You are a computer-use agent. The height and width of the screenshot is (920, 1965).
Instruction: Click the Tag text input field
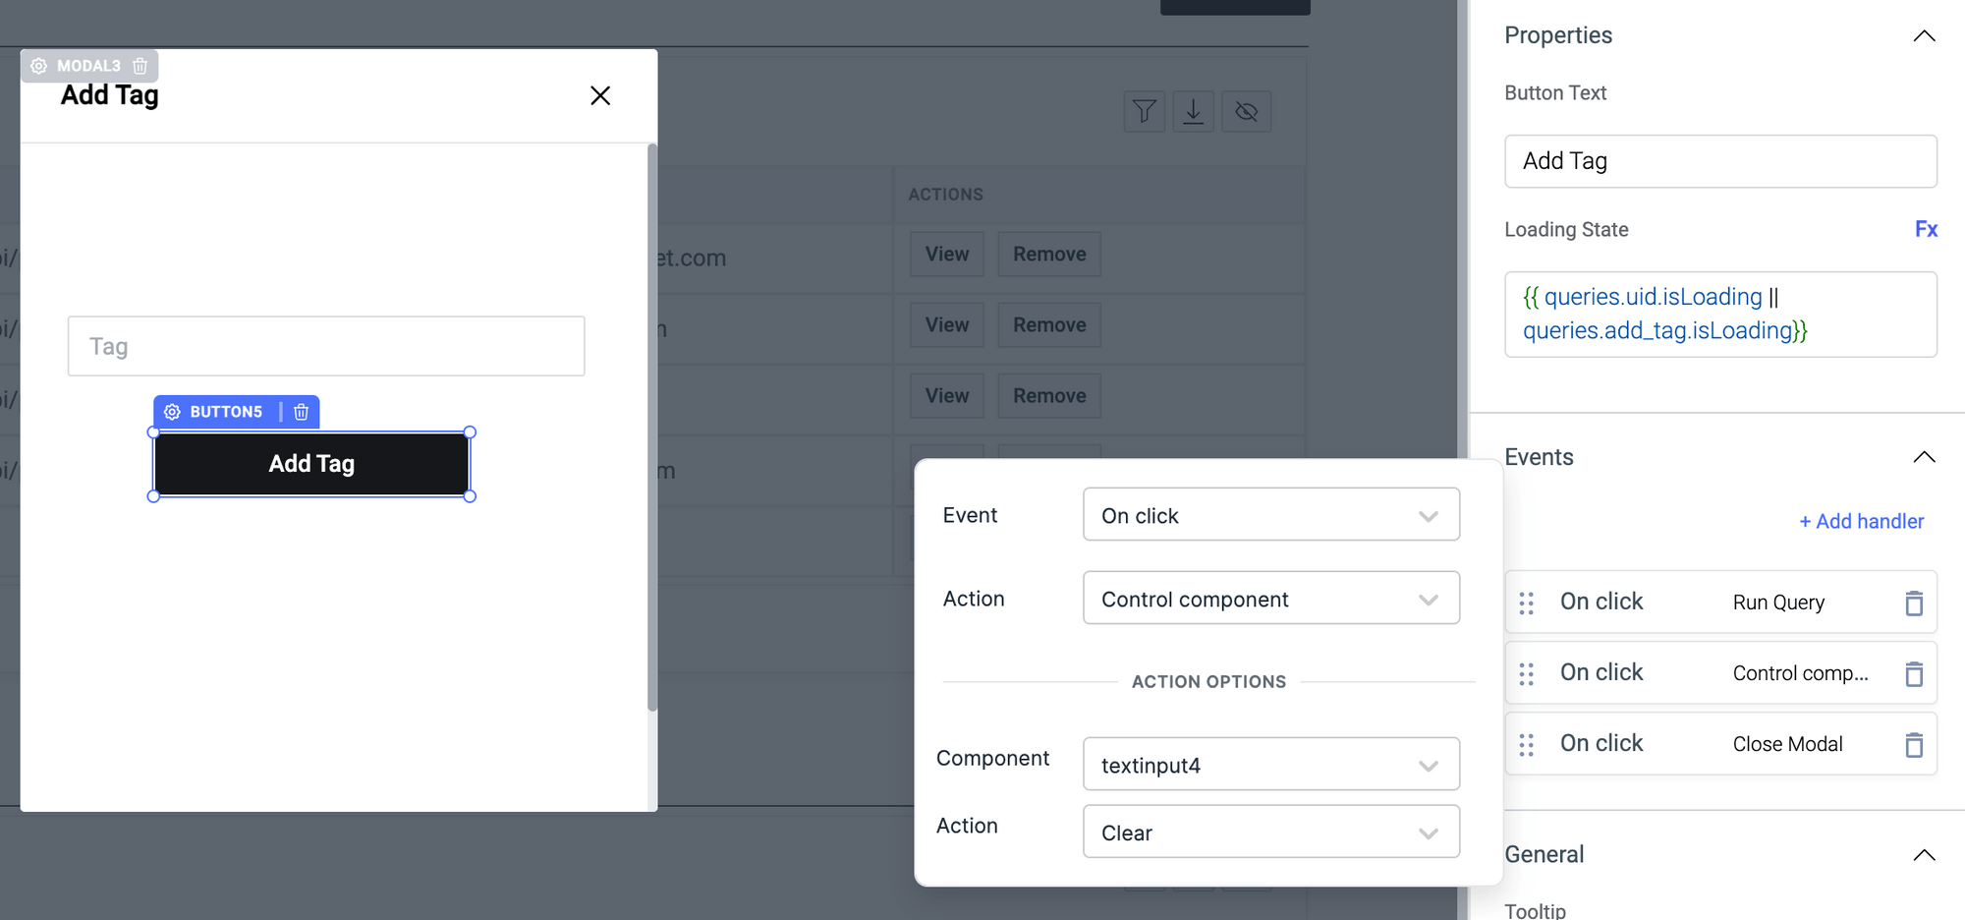pos(326,346)
